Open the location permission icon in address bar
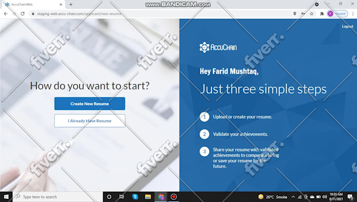The width and height of the screenshot is (357, 202). click(x=295, y=14)
